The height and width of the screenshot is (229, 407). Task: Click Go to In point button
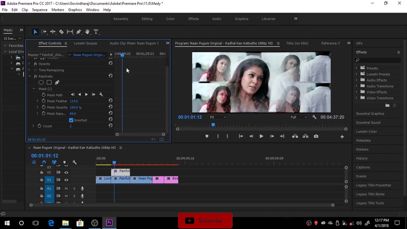click(x=241, y=136)
